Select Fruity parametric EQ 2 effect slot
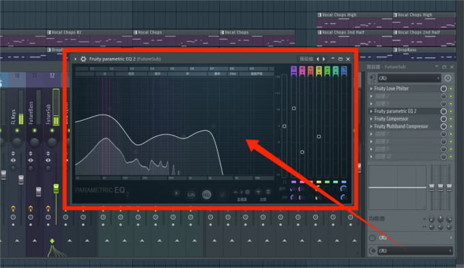This screenshot has width=464, height=268. 404,111
